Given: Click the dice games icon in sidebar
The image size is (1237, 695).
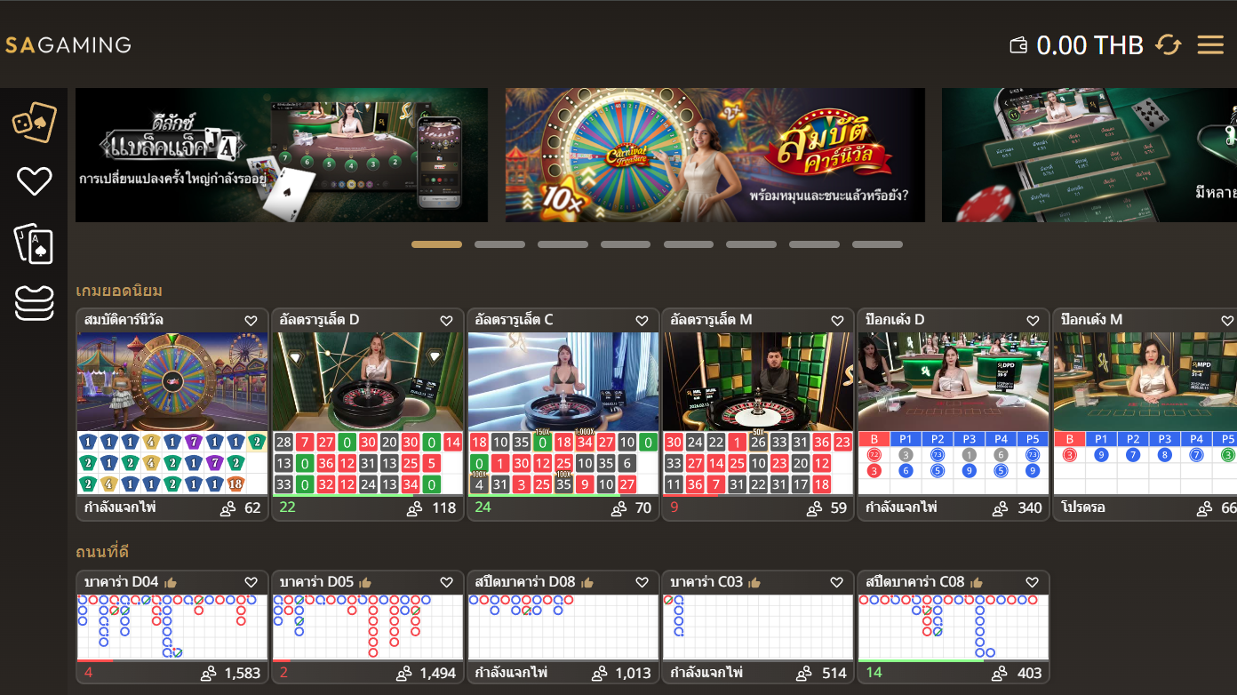Looking at the screenshot, I should pyautogui.click(x=35, y=123).
